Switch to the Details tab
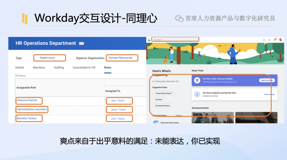 [20, 67]
